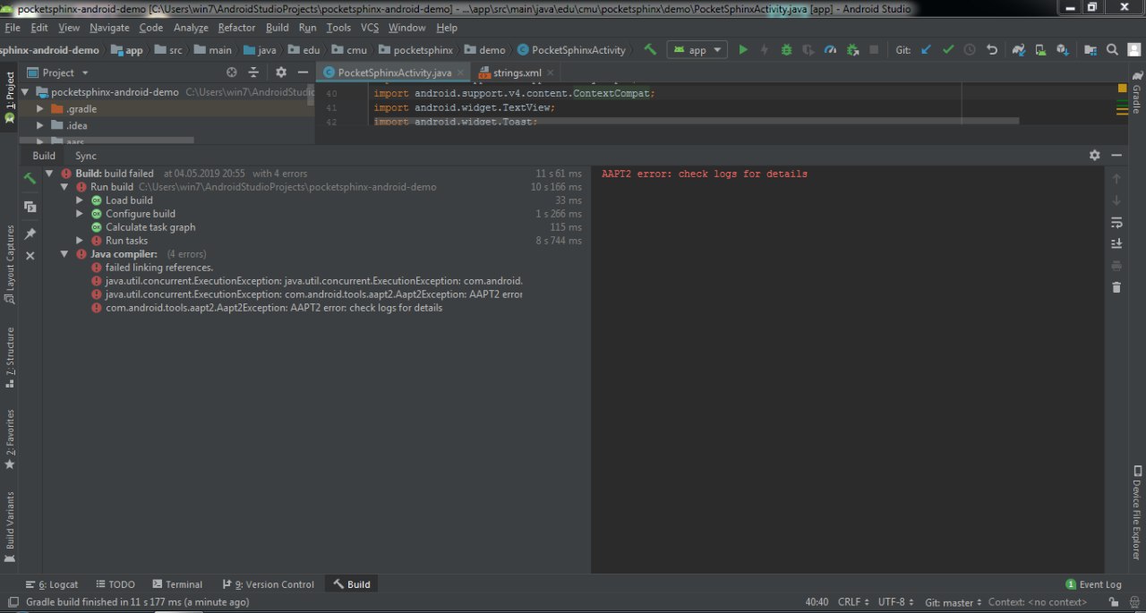Show Git history clock icon
Image resolution: width=1146 pixels, height=613 pixels.
[x=970, y=50]
